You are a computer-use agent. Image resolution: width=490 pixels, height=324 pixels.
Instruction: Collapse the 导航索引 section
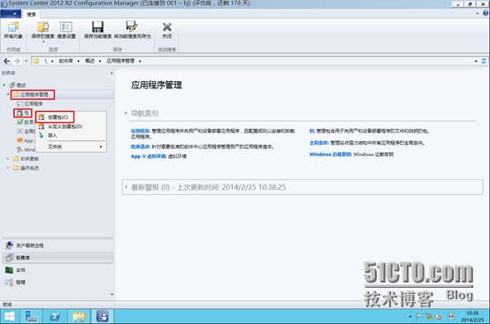(x=126, y=113)
